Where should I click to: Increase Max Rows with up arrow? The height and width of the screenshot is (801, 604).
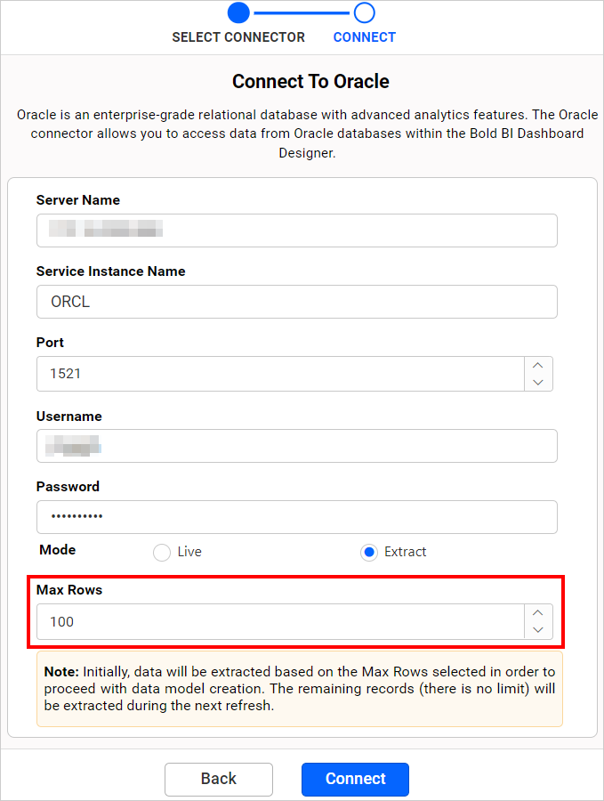pyautogui.click(x=537, y=613)
